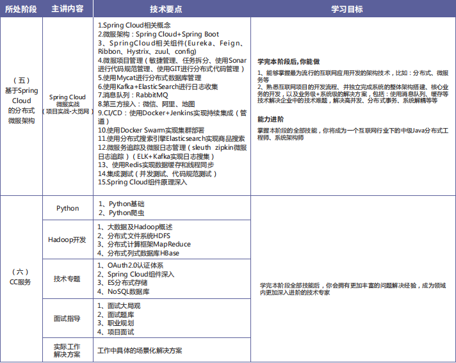The width and height of the screenshot is (456, 363).
Task: Click the 11 Elasticsearch实现商品搜索 line
Action: [171, 139]
